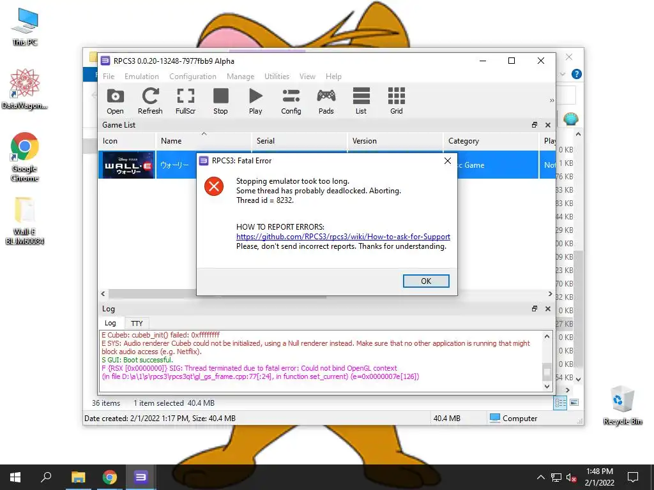The image size is (654, 490).
Task: Close the Log panel
Action: click(x=547, y=309)
